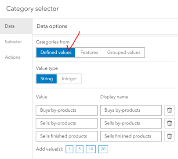Add 5 new value rows
The width and height of the screenshot is (178, 159).
(x=80, y=149)
